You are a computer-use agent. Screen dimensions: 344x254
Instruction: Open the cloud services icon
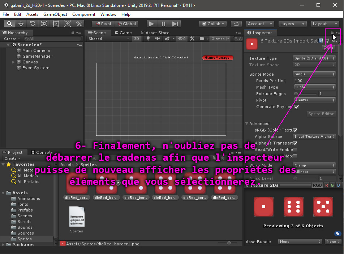[236, 24]
